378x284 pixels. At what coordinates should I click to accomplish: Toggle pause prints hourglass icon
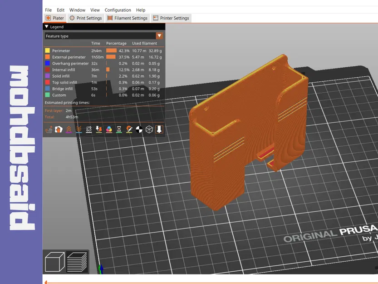click(119, 130)
